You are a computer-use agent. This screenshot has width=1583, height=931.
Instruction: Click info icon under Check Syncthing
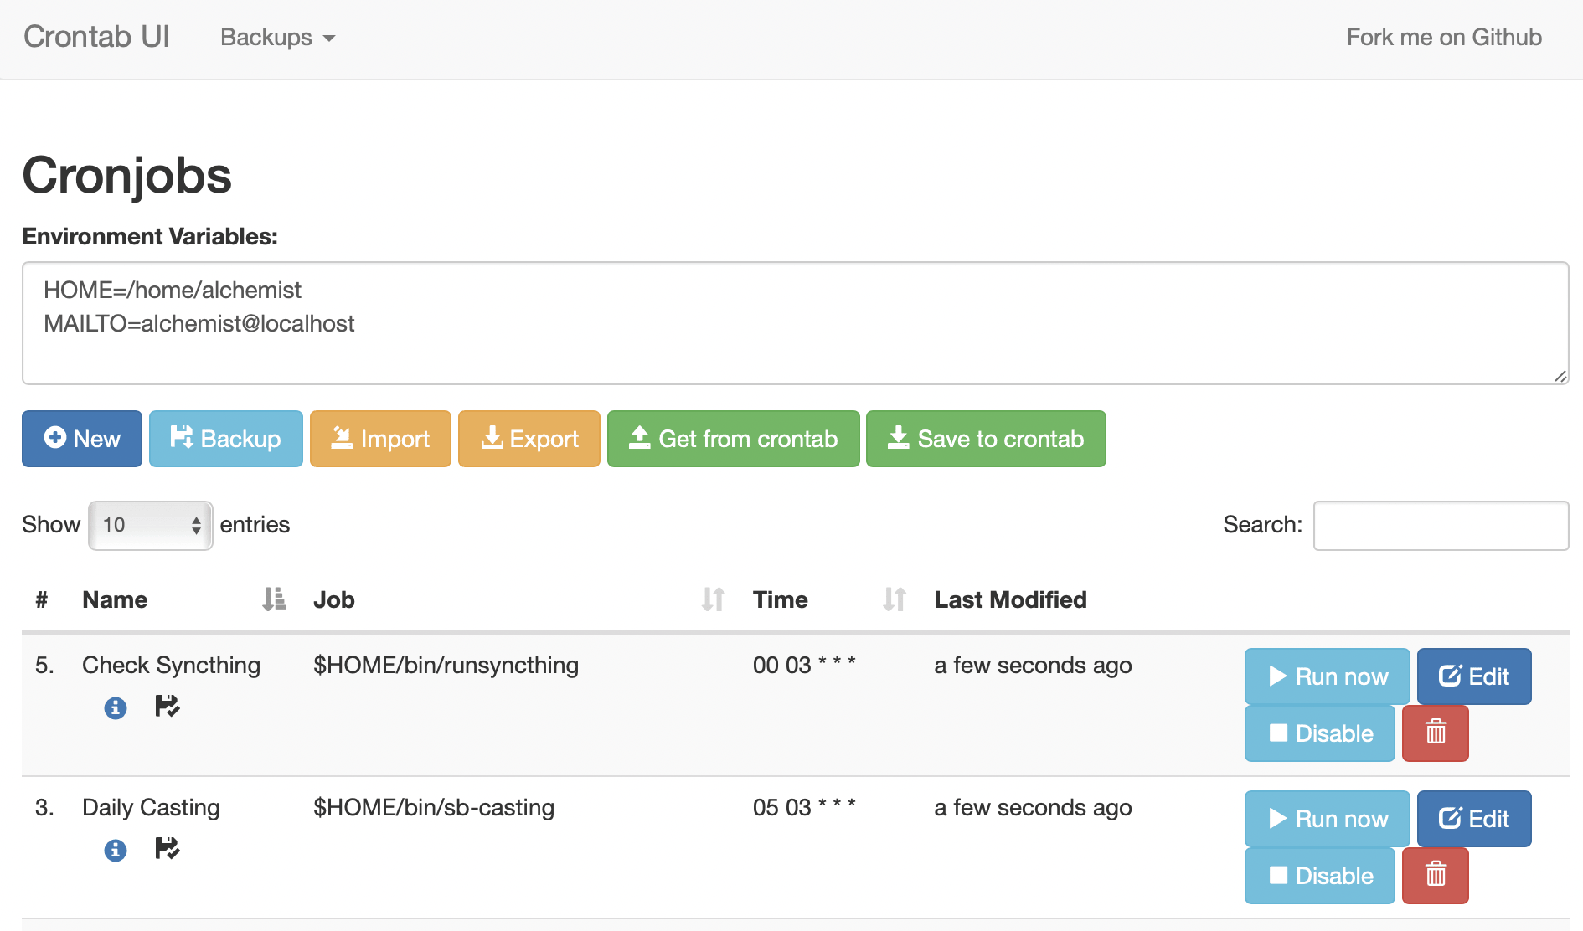point(116,708)
